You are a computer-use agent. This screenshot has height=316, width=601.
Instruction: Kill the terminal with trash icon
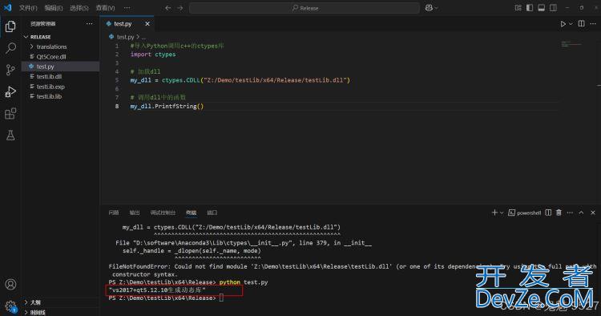click(x=559, y=213)
